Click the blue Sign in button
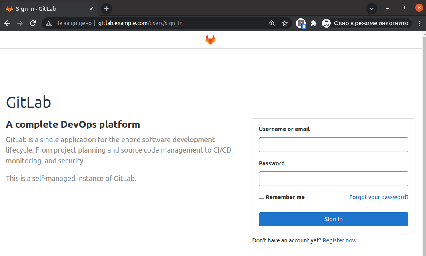Viewport: 426px width, 256px height. pos(333,219)
